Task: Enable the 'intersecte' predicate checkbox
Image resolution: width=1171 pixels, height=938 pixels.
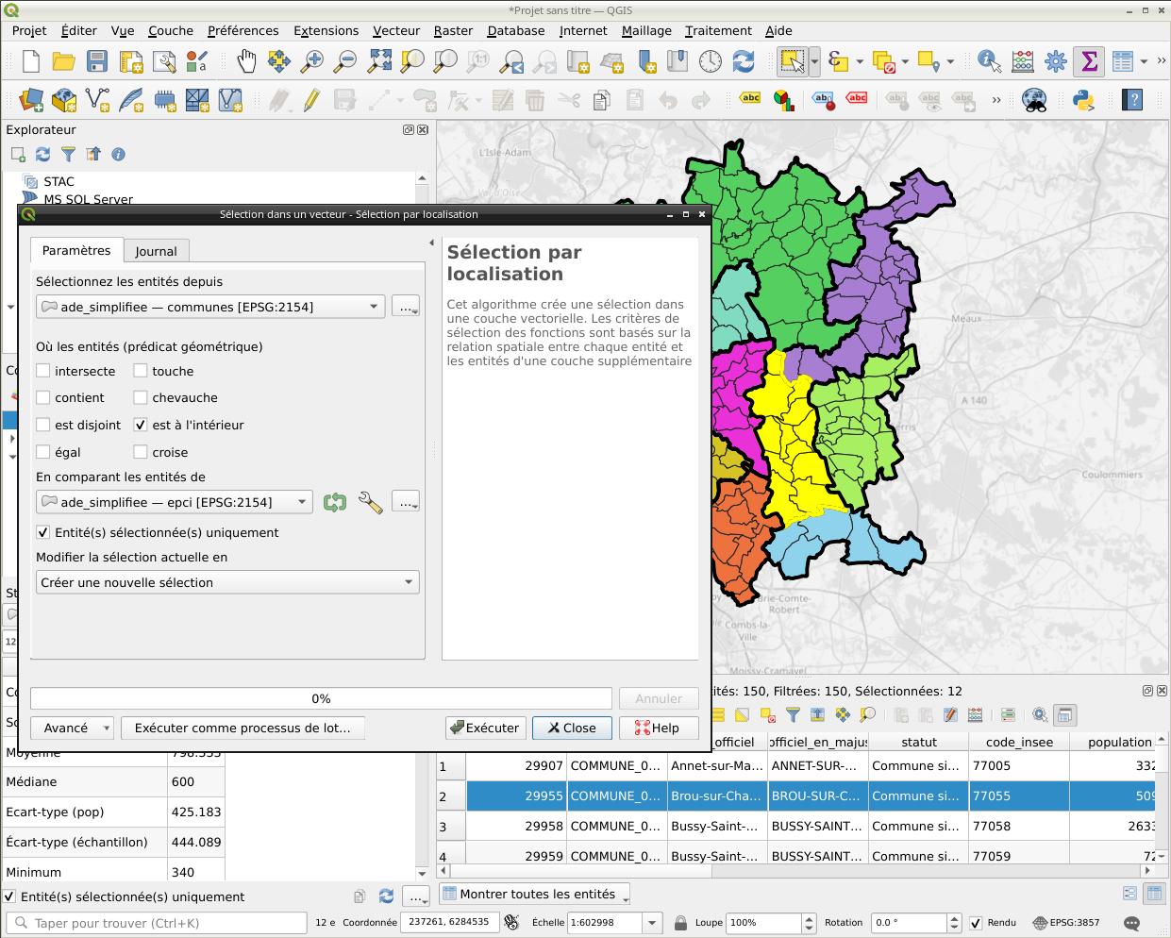Action: [43, 371]
